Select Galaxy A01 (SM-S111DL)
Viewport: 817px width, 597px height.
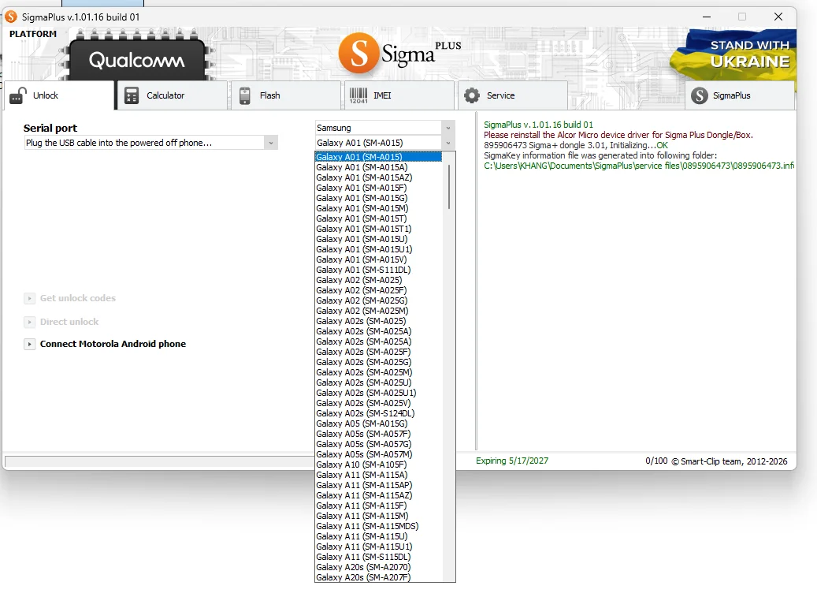[379, 270]
